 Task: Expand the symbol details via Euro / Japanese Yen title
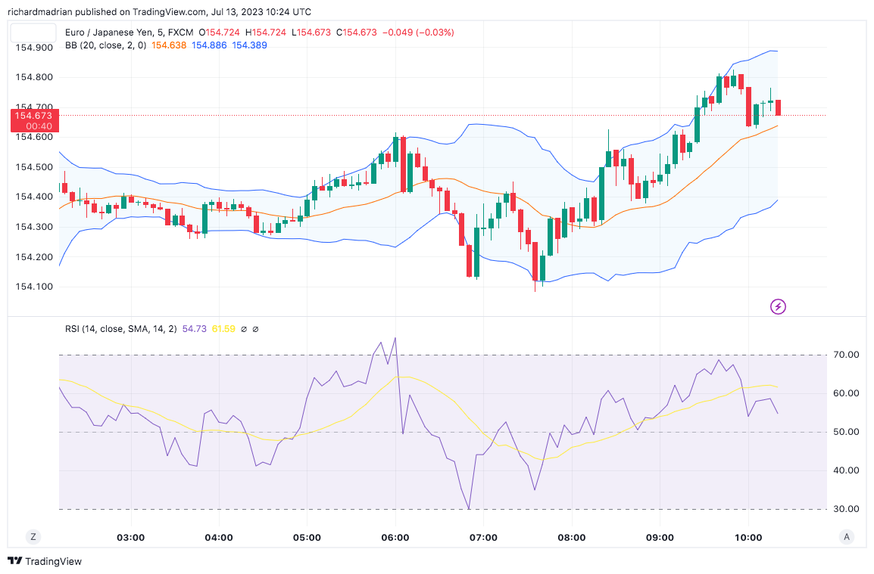[108, 32]
